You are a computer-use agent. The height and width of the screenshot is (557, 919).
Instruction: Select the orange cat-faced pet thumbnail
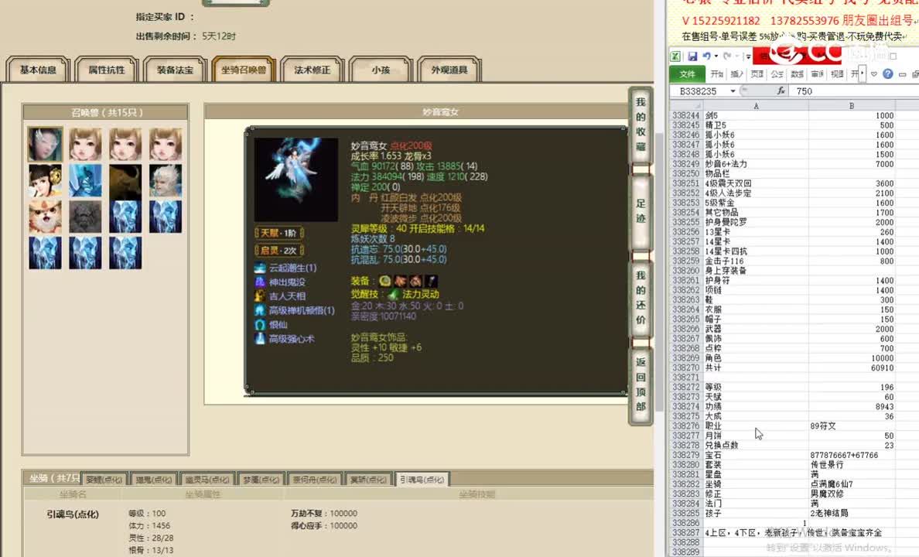click(x=45, y=217)
